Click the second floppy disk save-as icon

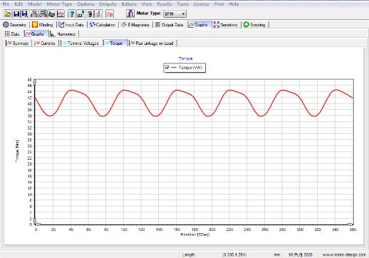pos(25,14)
